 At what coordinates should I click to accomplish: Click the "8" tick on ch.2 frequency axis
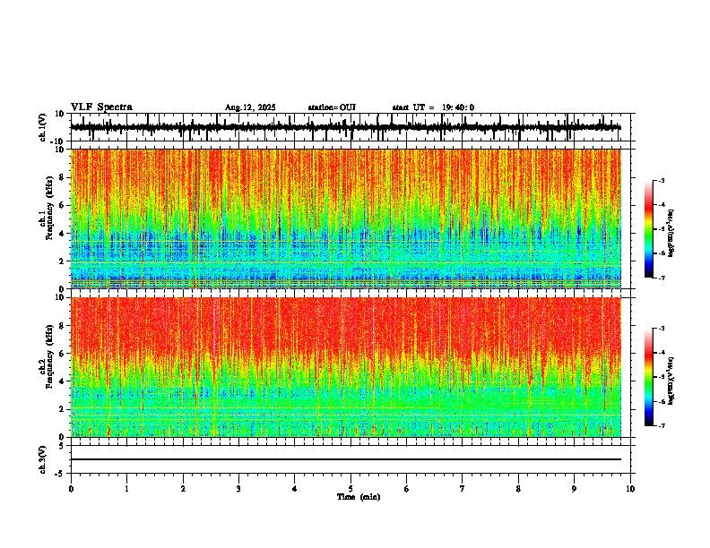click(63, 326)
